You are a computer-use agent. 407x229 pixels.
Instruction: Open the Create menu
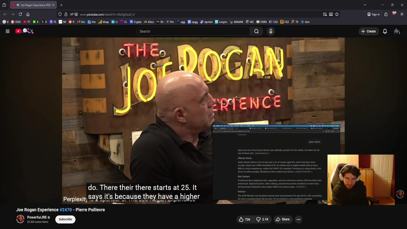[369, 31]
